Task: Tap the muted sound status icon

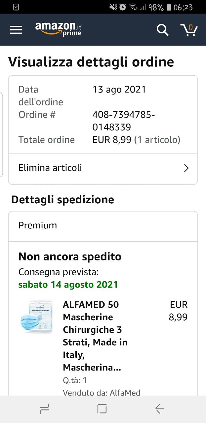Action: 114,7
